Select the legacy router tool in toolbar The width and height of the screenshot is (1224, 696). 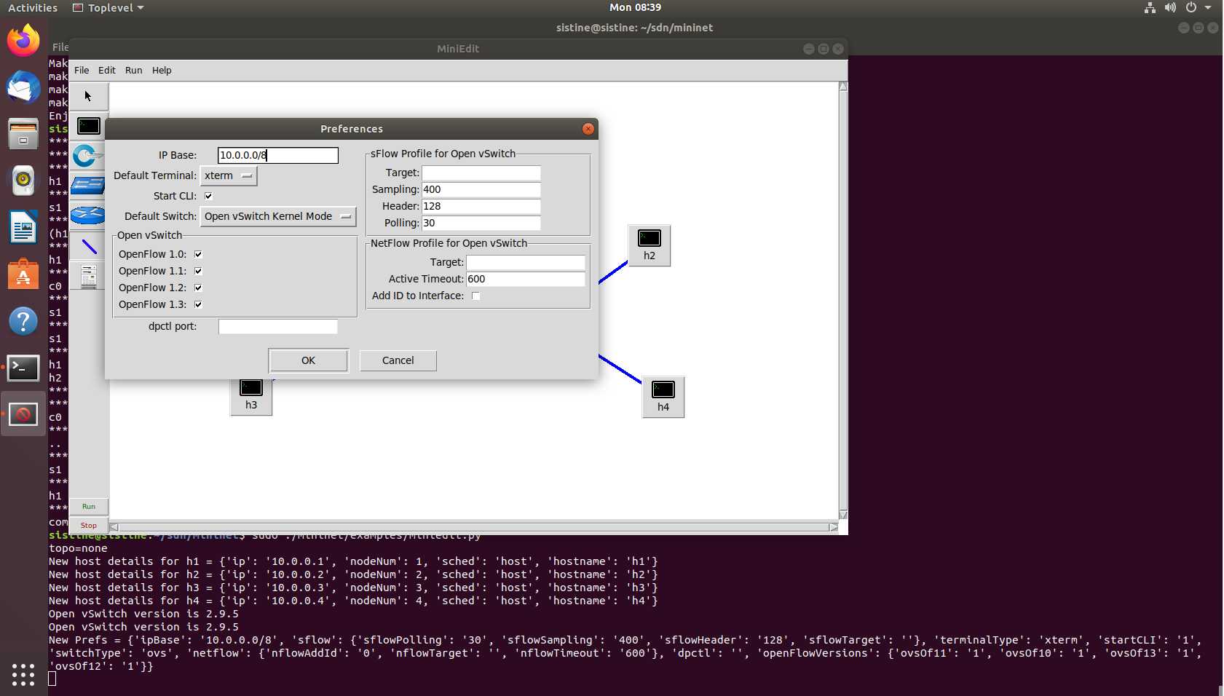coord(88,215)
